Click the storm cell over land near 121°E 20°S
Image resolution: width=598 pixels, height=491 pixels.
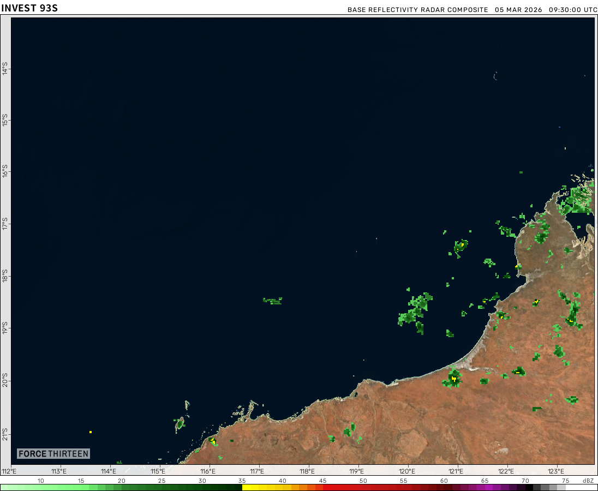click(x=453, y=378)
